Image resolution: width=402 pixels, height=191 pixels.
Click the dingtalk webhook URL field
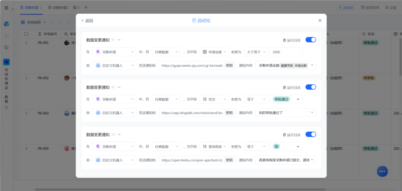click(x=192, y=112)
